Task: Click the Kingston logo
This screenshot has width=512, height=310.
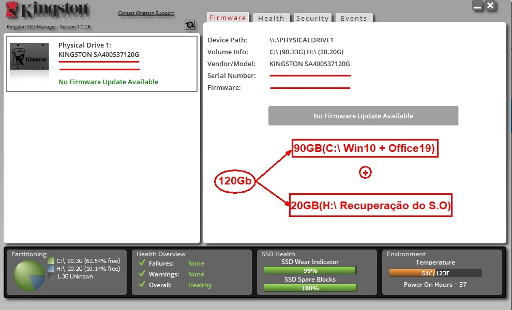Action: 47,10
